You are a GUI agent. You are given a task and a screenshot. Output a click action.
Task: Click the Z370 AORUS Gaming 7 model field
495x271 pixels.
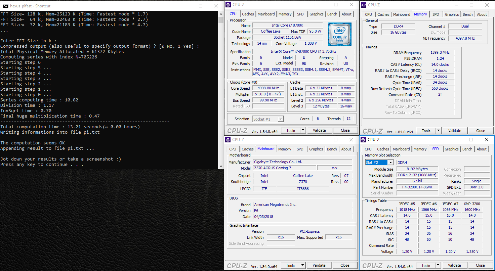click(x=284, y=168)
